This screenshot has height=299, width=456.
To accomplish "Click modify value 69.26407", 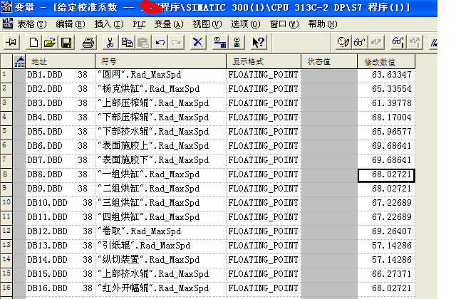I will [x=386, y=231].
